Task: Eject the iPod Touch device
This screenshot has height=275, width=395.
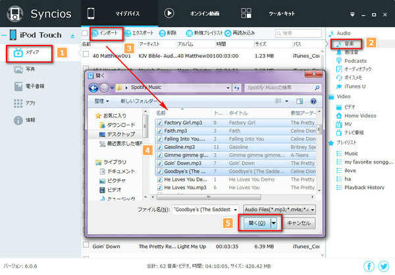Action: tap(72, 36)
